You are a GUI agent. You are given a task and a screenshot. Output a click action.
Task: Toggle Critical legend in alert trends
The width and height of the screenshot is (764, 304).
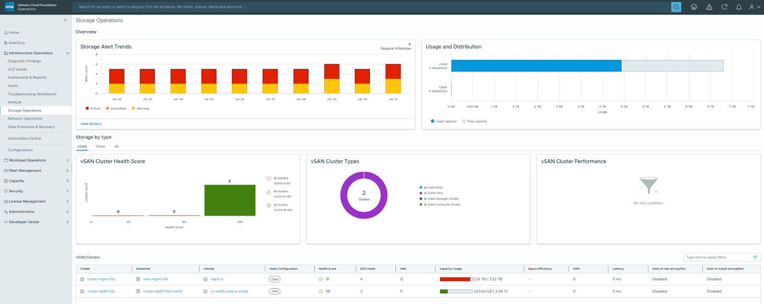coord(93,109)
